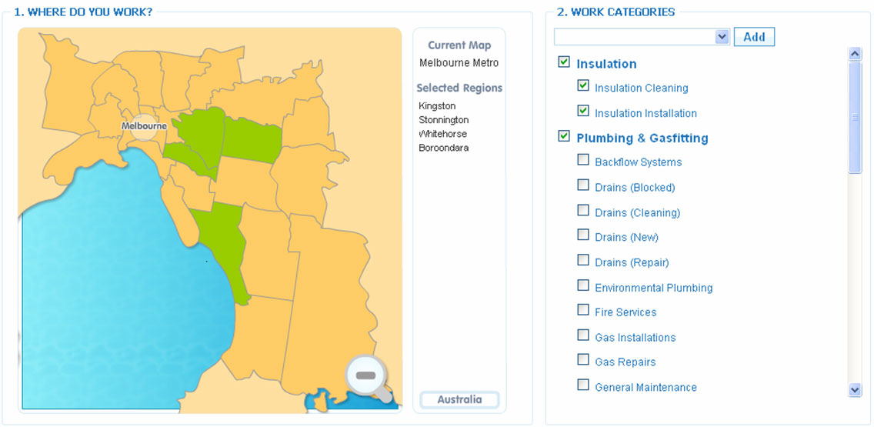The height and width of the screenshot is (427, 874).
Task: Click the category list scrollbar thumb
Action: [x=855, y=117]
